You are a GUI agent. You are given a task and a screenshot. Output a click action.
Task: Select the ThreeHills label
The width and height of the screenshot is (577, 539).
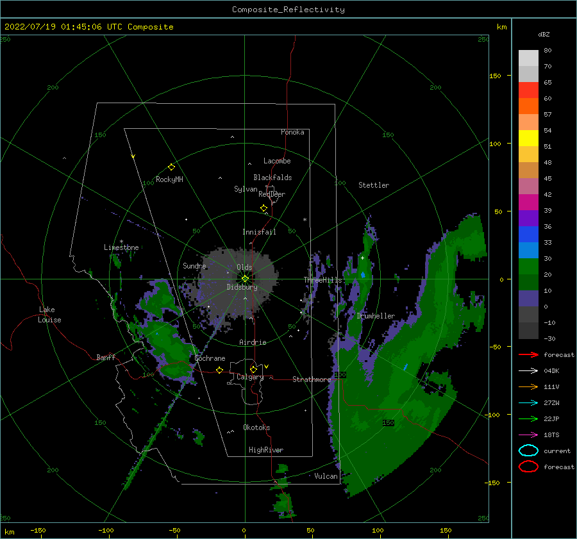322,280
